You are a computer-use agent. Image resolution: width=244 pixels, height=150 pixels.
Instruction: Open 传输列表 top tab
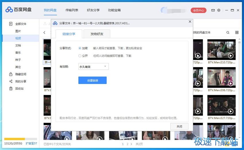tap(72, 10)
